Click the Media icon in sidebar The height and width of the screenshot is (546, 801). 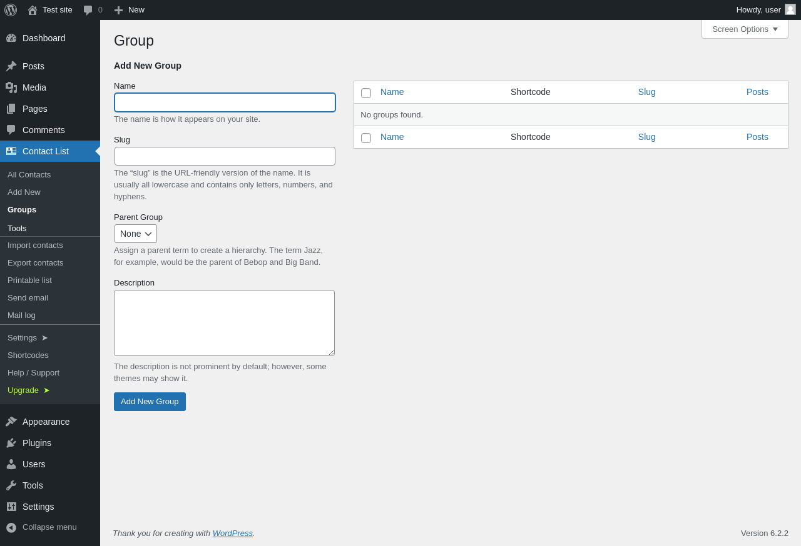click(11, 87)
